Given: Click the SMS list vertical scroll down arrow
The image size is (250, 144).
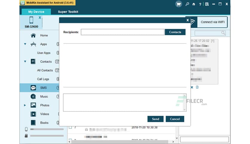Looking at the screenshot, I should 177,138.
